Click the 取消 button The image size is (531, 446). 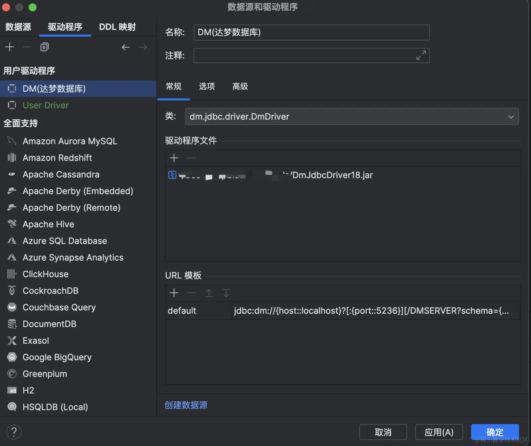point(383,432)
